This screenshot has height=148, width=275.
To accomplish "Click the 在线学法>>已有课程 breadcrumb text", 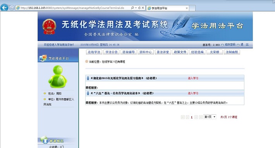I will (113, 62).
